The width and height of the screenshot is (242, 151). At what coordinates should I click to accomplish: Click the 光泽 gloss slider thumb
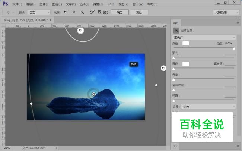tap(173, 79)
